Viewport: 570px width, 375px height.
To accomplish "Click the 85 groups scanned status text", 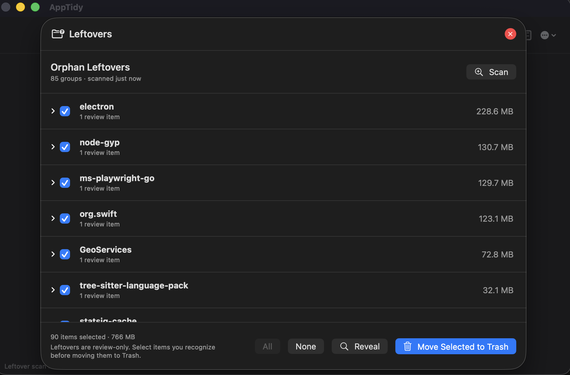I will [96, 79].
